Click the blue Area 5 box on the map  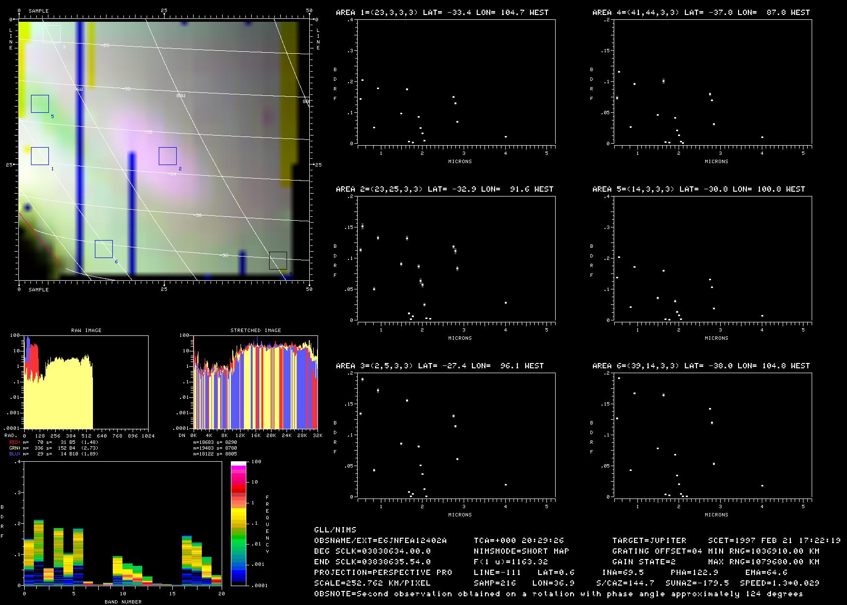click(40, 104)
